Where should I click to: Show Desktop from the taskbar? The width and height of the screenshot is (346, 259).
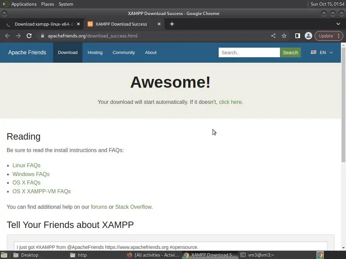tap(26, 255)
